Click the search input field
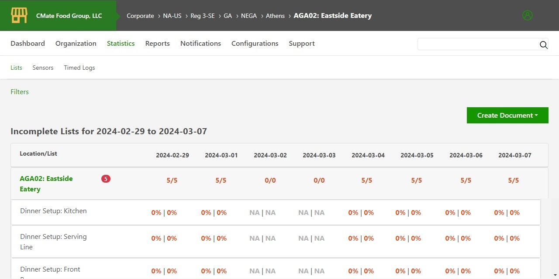 click(476, 44)
